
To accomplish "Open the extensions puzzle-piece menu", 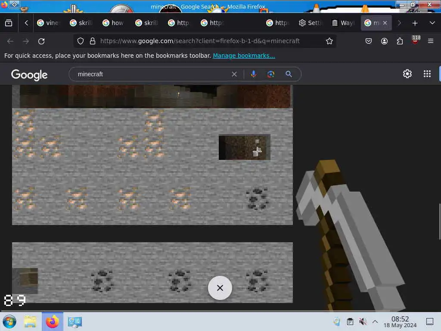I will (400, 41).
